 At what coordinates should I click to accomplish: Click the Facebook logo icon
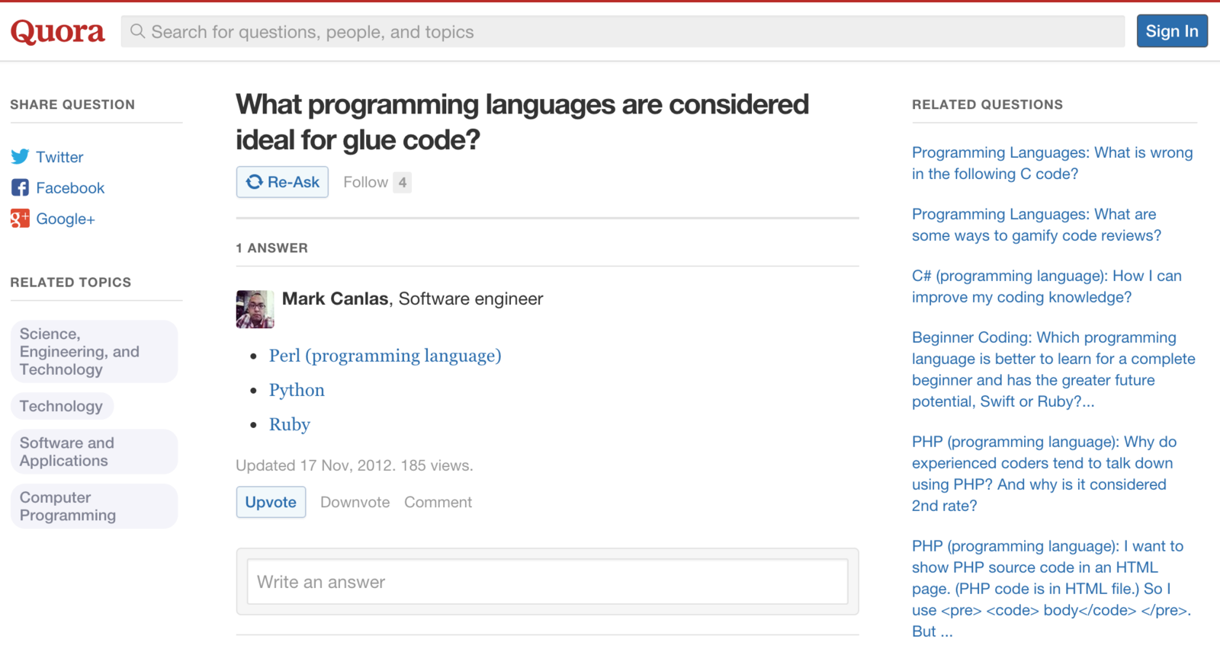click(20, 187)
